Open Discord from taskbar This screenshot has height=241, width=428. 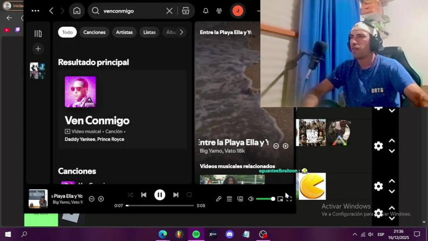[229, 234]
